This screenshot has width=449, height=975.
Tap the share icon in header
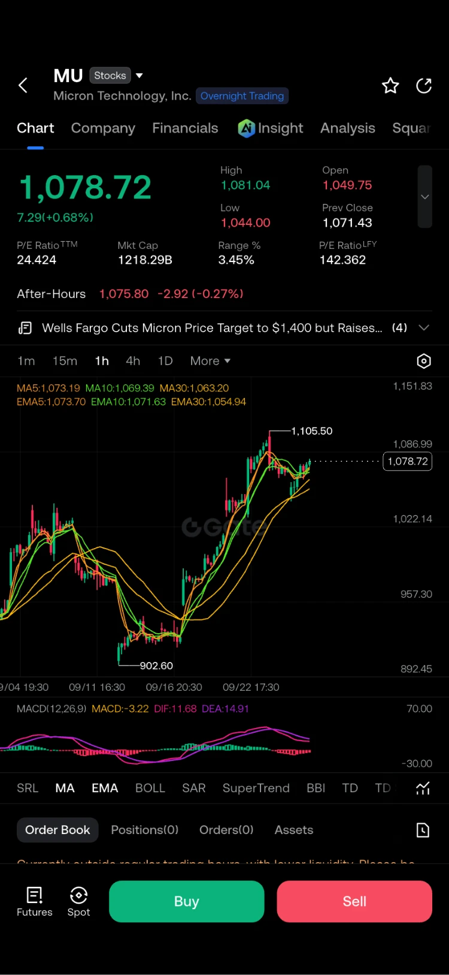pos(424,86)
